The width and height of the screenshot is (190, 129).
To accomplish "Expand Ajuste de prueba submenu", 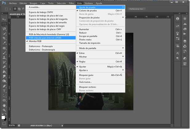I will click(101, 7).
